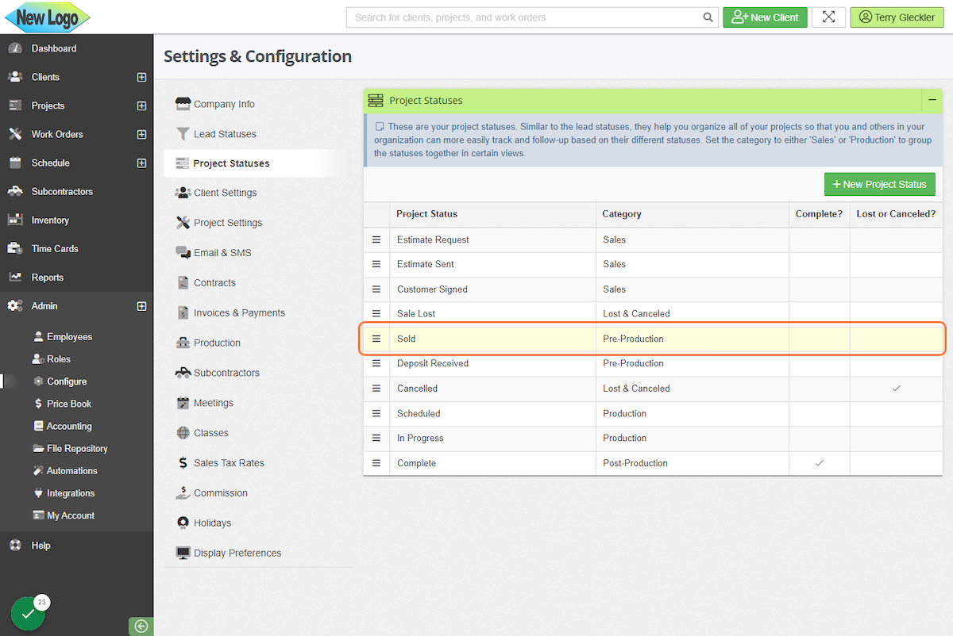The height and width of the screenshot is (636, 953).
Task: Open the Inventory section
Action: pos(48,220)
